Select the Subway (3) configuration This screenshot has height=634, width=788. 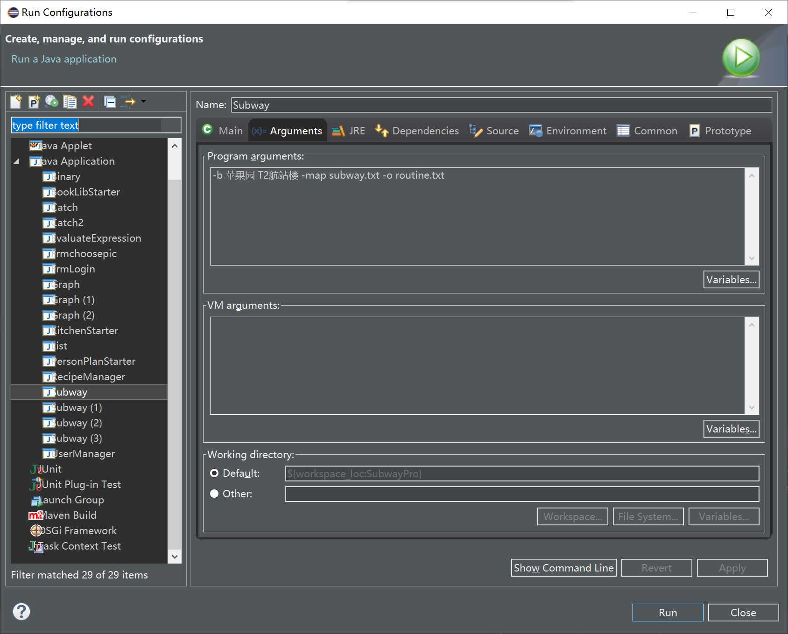pos(73,439)
